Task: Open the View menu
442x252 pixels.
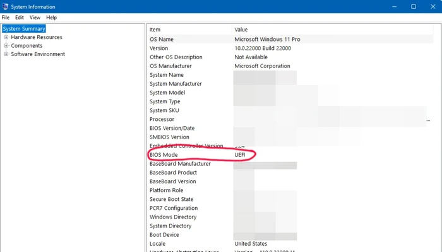Action: 35,18
